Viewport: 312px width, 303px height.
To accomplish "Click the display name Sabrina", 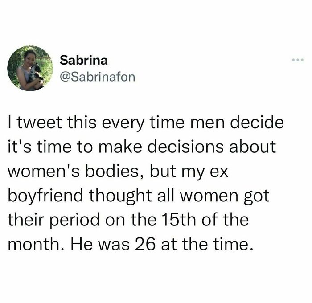I will tap(84, 60).
